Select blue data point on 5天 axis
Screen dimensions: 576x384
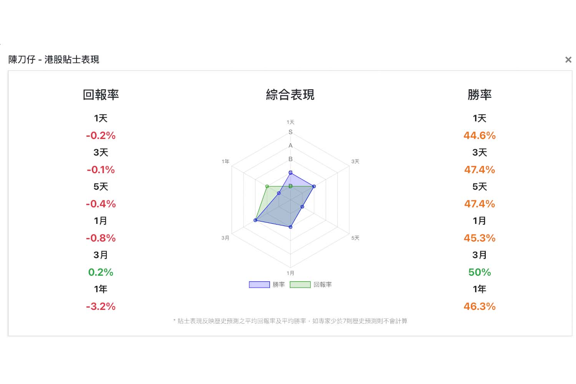(302, 207)
